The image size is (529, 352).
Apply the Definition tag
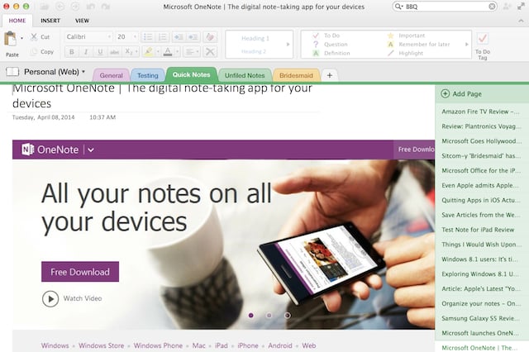tap(331, 53)
